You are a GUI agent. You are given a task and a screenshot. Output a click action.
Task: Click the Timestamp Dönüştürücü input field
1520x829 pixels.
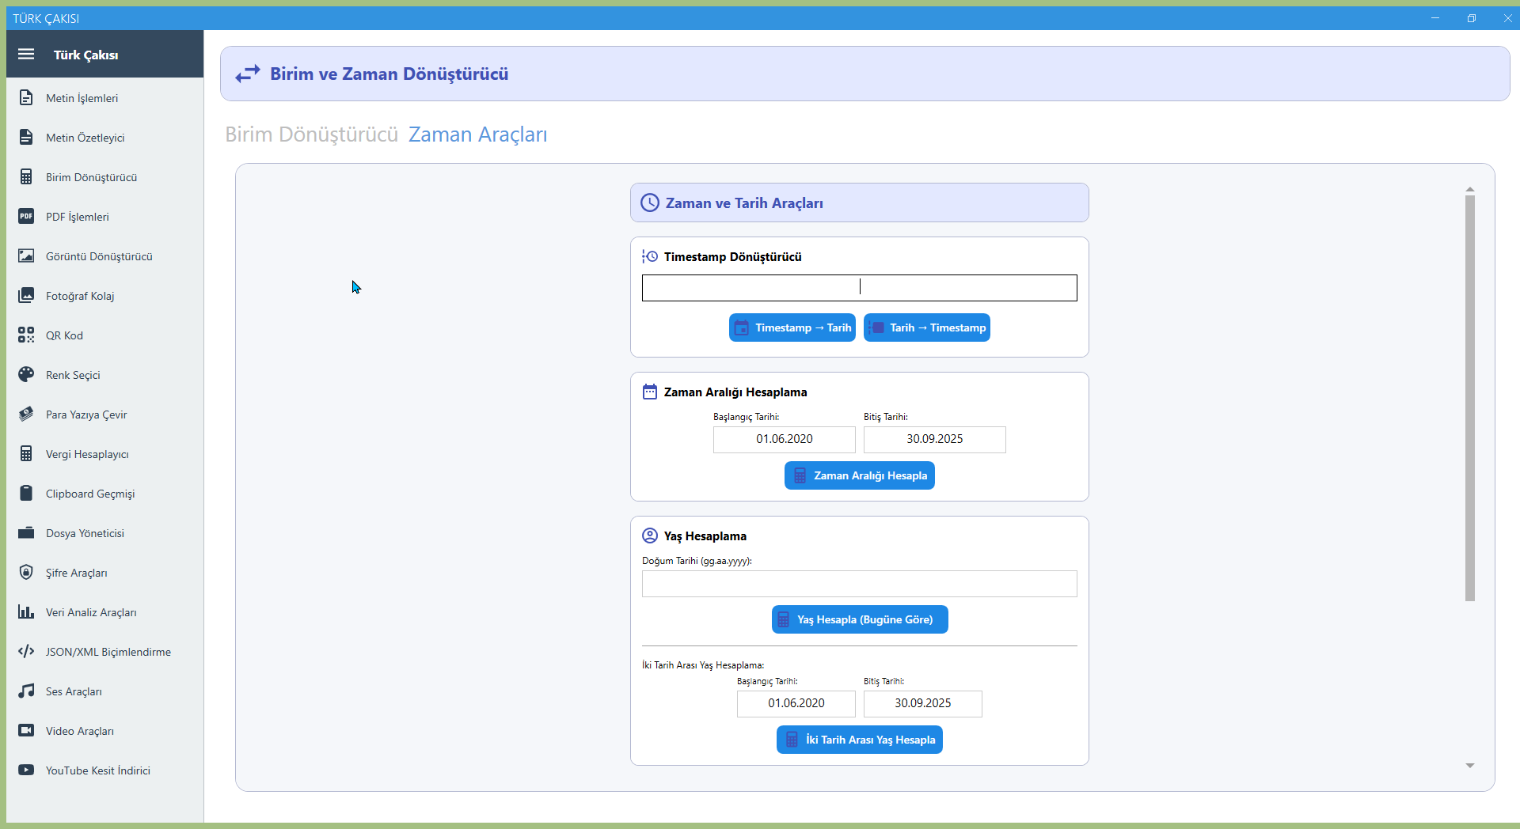point(859,288)
